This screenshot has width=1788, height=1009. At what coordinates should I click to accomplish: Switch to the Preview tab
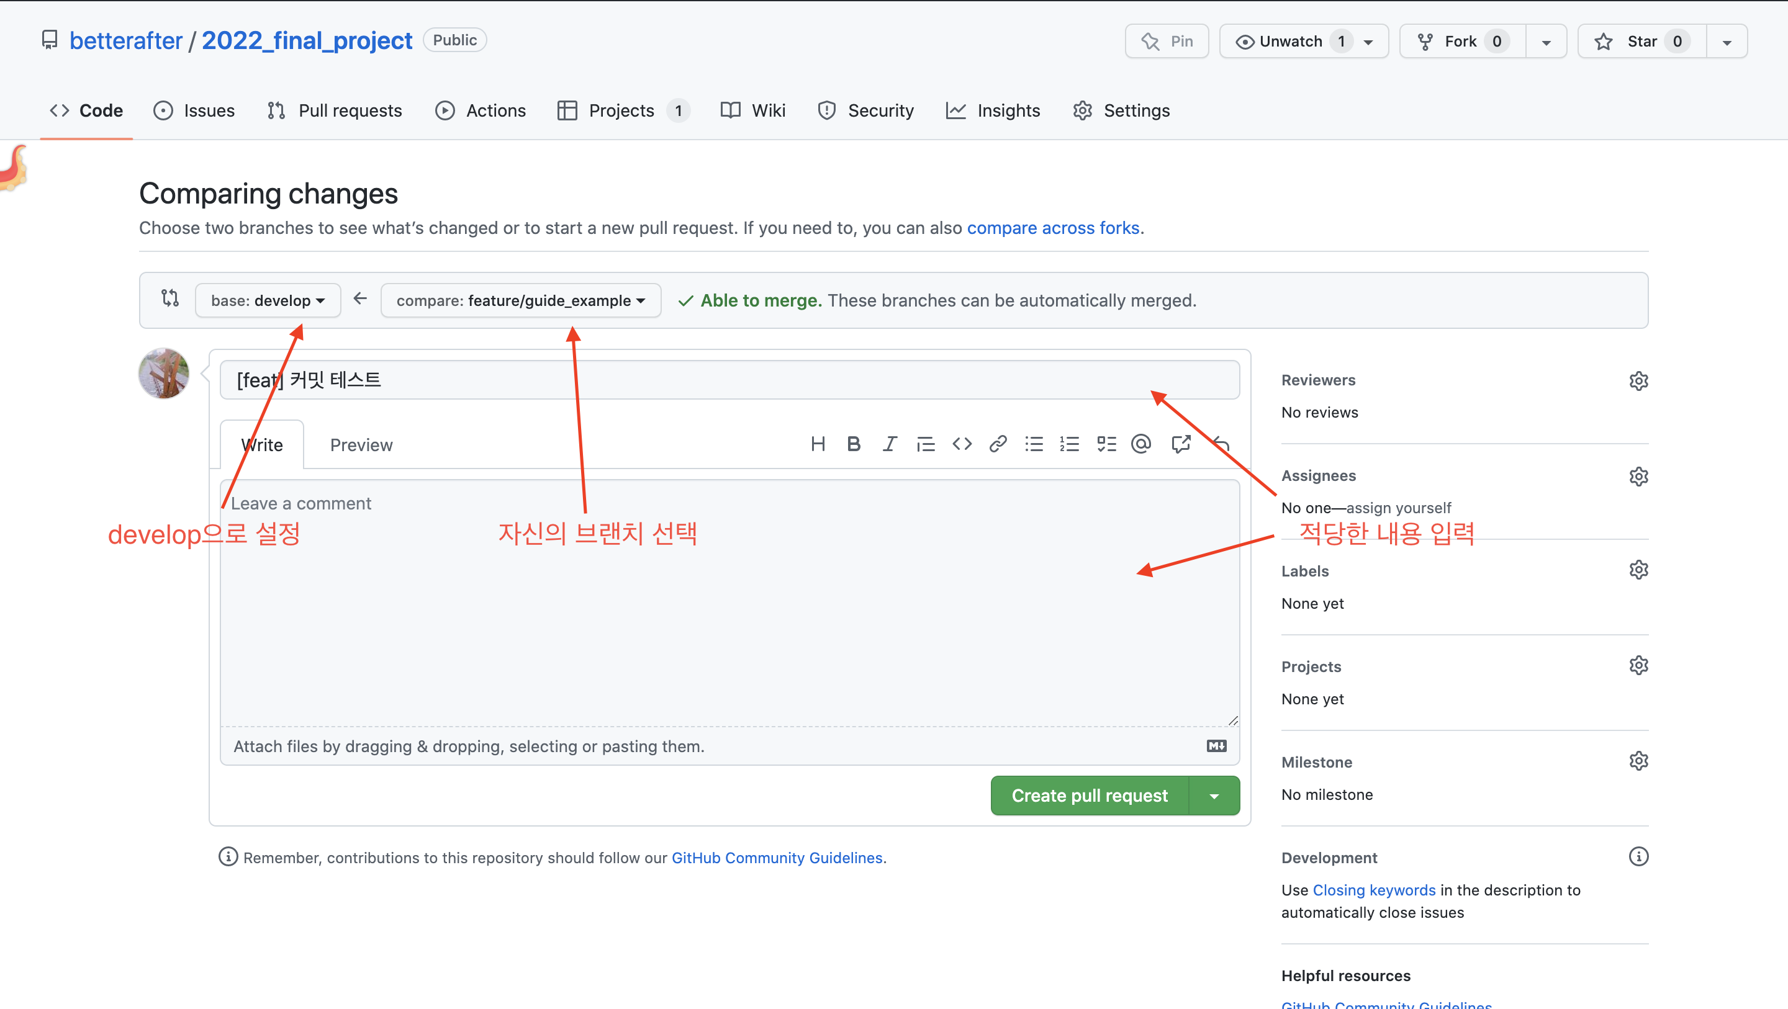[361, 444]
